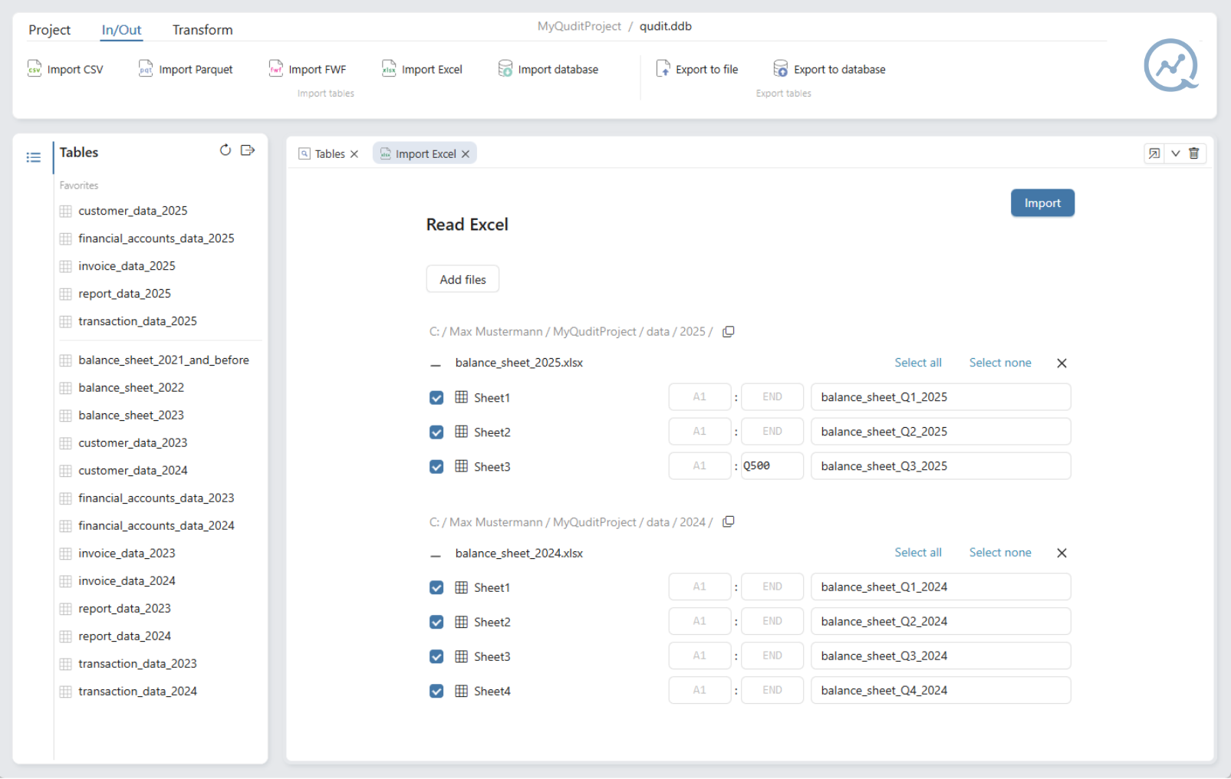
Task: Copy the 2025 folder path
Action: click(729, 332)
